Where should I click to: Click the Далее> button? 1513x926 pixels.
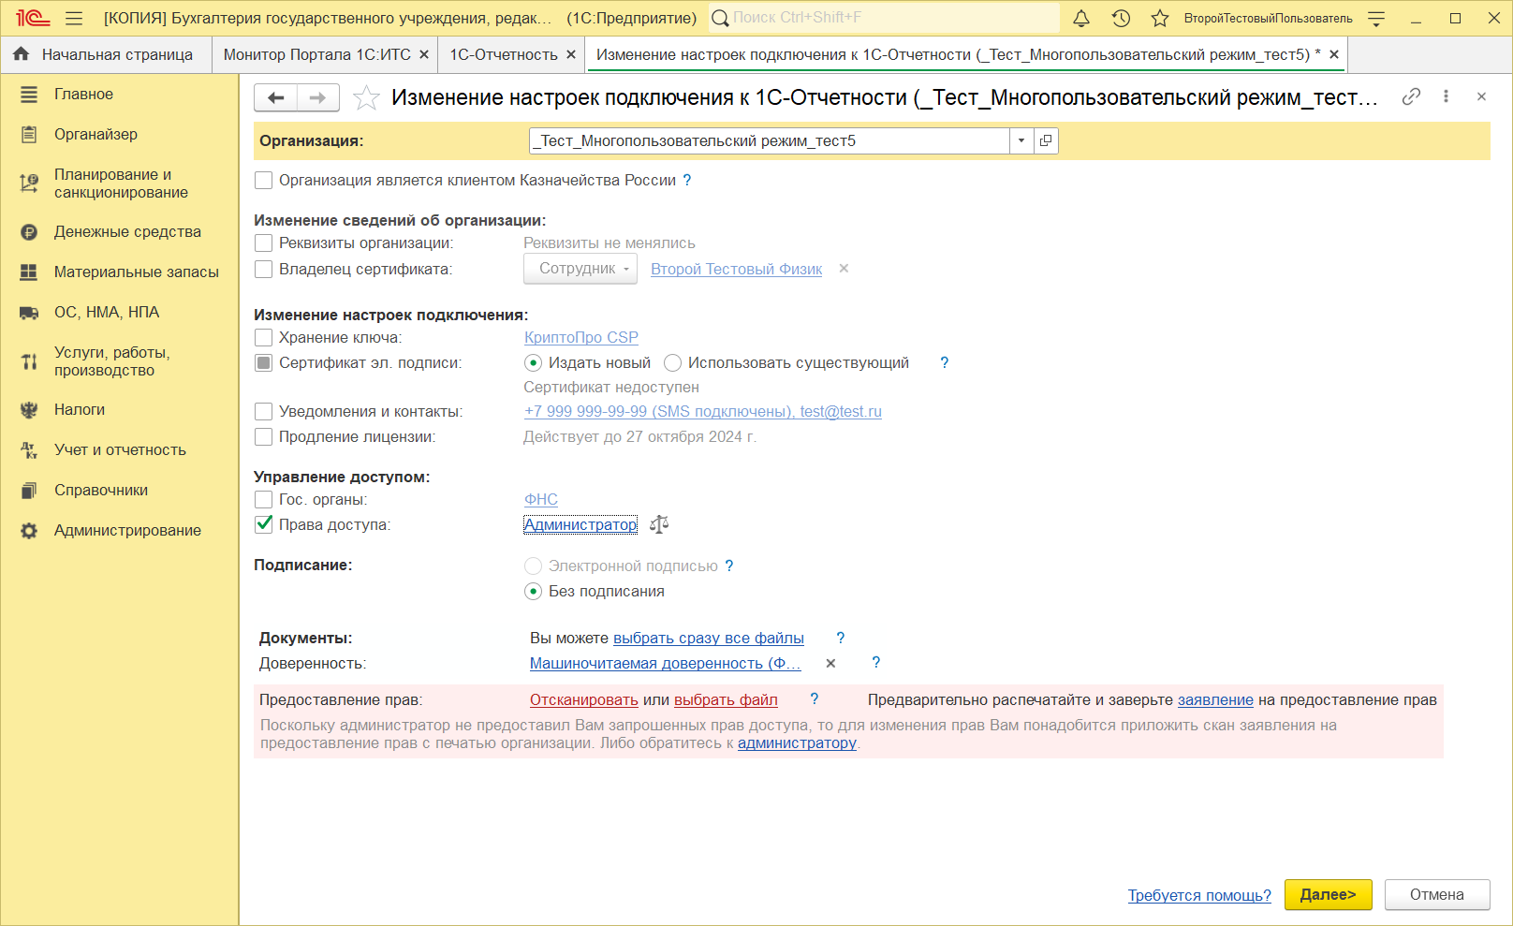pos(1328,895)
